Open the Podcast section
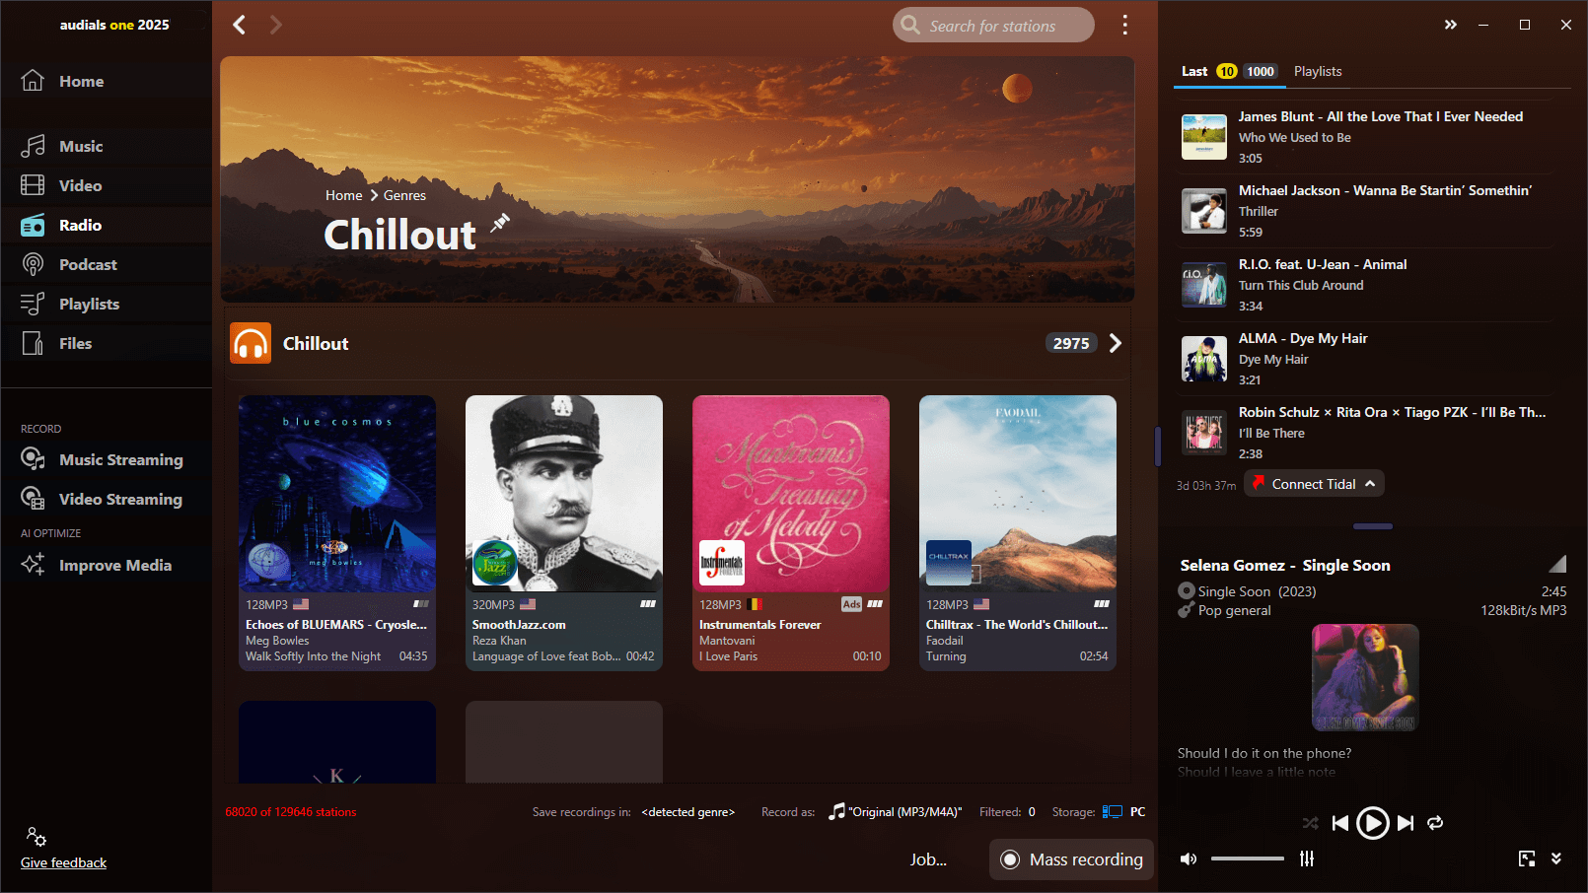The image size is (1588, 893). tap(88, 264)
